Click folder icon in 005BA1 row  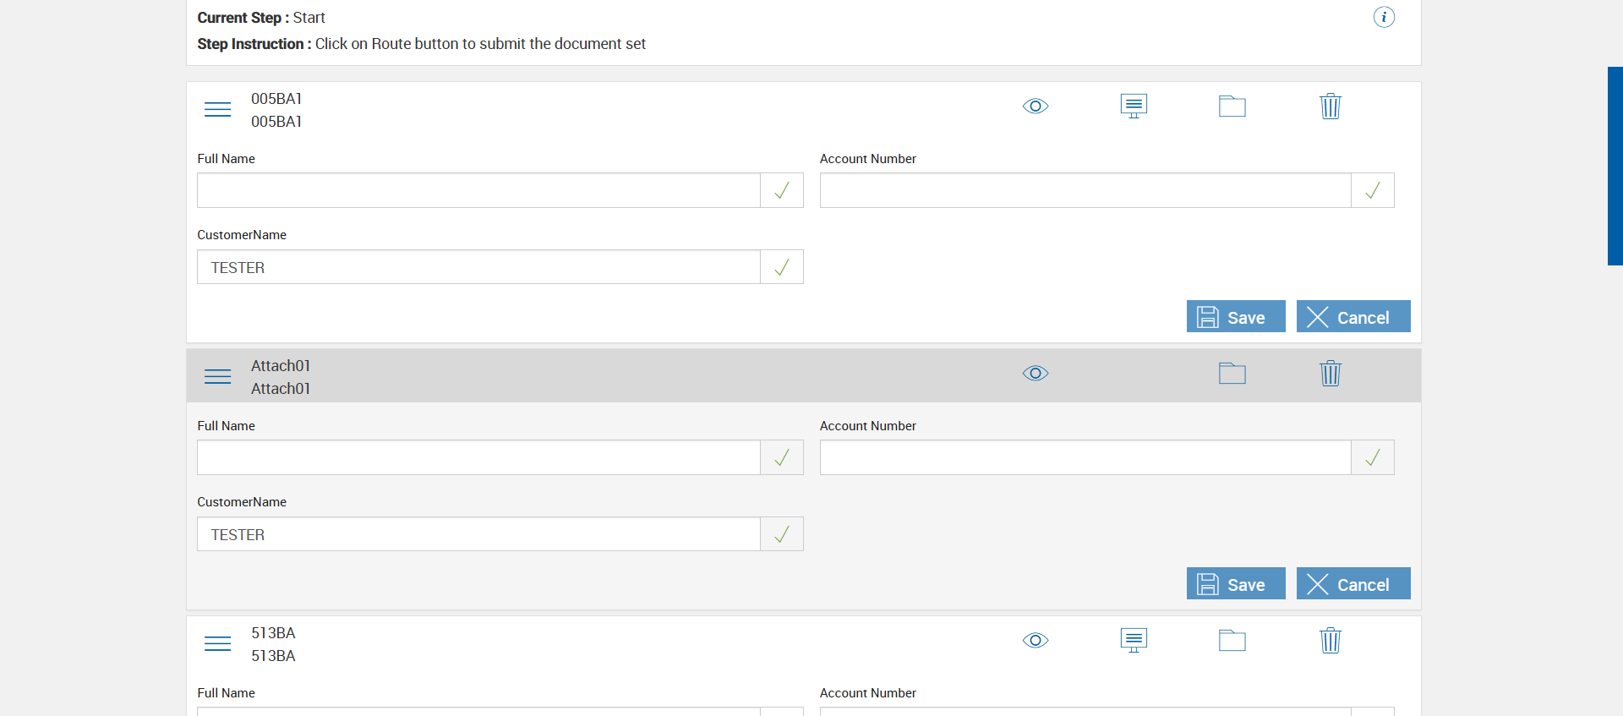click(x=1232, y=107)
